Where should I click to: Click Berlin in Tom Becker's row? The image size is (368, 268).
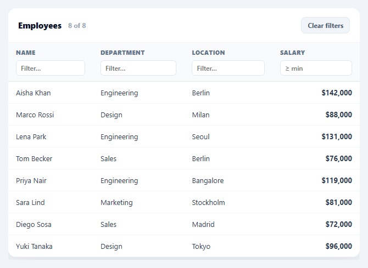(x=201, y=158)
